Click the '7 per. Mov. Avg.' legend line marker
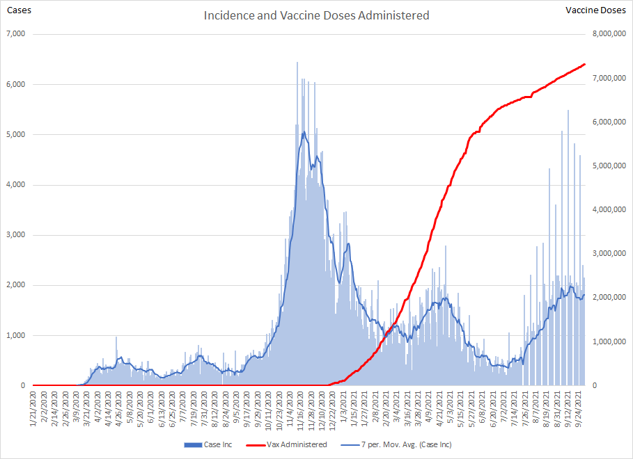 (350, 445)
